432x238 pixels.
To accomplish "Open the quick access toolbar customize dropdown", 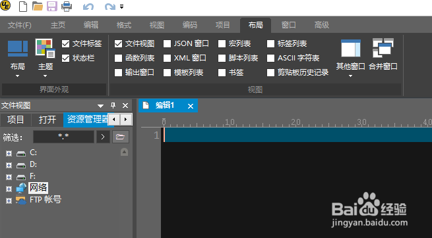I will [x=121, y=7].
